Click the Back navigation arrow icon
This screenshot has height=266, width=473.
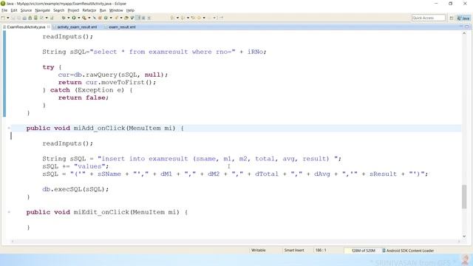point(199,18)
